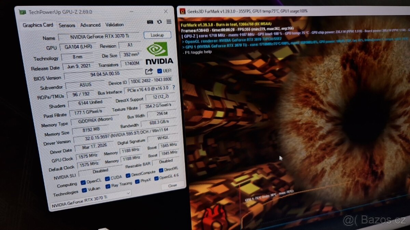This screenshot has height=230, width=410.
Task: Toggle the Vulkan checkbox
Action: (x=84, y=190)
